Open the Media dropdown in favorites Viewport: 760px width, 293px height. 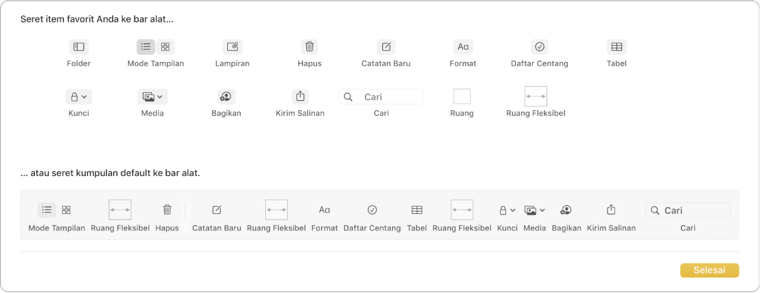pos(152,96)
